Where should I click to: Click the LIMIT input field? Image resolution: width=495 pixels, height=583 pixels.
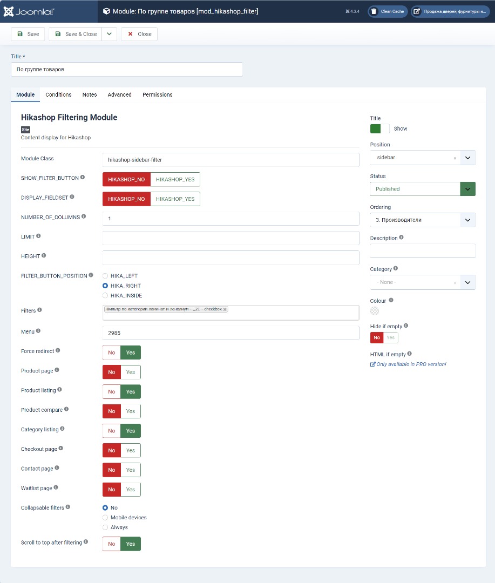pyautogui.click(x=230, y=238)
